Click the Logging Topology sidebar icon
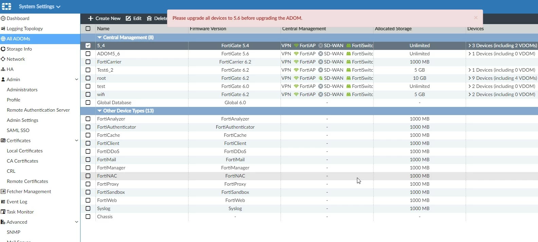The image size is (538, 242). coord(3,29)
